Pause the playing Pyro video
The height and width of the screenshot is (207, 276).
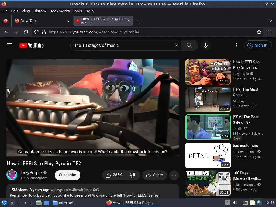93,108
